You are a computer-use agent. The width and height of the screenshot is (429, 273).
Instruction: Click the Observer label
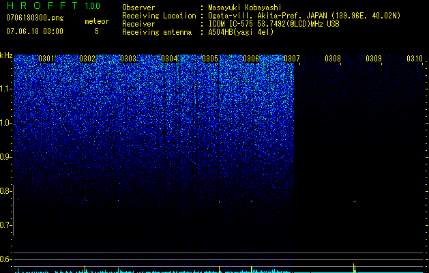(138, 8)
